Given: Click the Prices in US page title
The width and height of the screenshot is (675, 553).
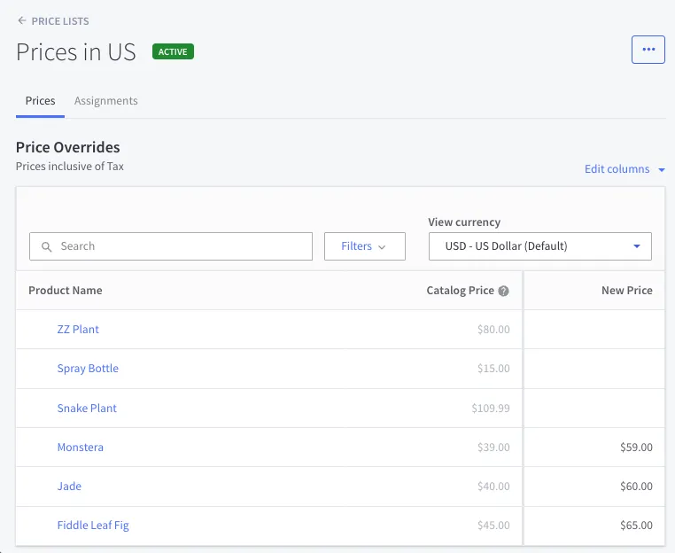Looking at the screenshot, I should (76, 52).
